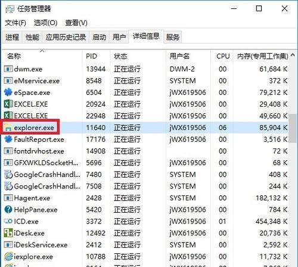Click the FaultReport.exe icon
Screen dimensions: 298x267
click(8, 139)
